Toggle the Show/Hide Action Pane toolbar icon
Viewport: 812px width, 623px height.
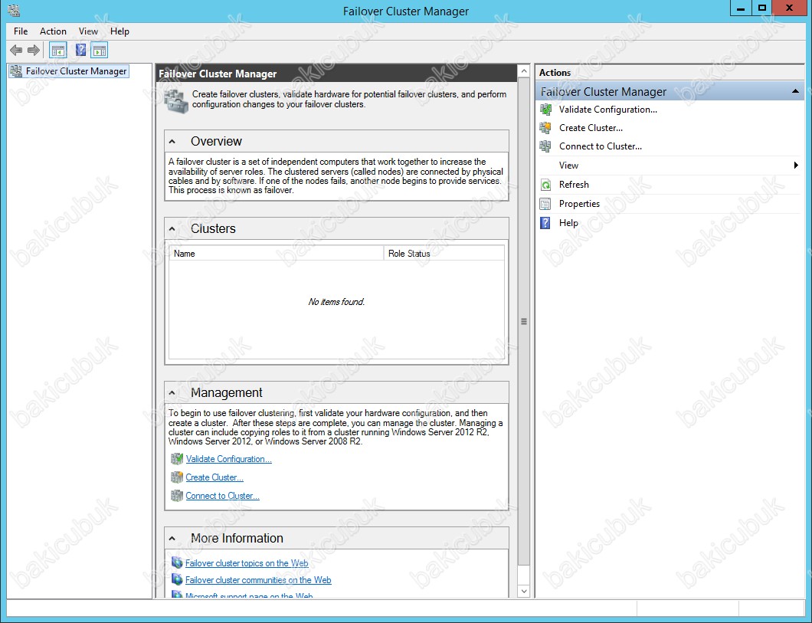click(x=100, y=51)
